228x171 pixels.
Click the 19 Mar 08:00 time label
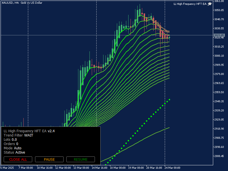point(136,168)
